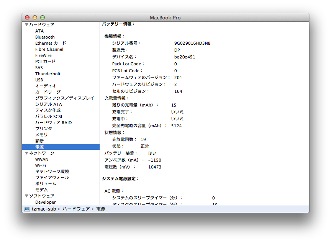Image resolution: width=331 pixels, height=243 pixels.
Task: Open the Thunderbolt hardware entry
Action: click(x=48, y=74)
